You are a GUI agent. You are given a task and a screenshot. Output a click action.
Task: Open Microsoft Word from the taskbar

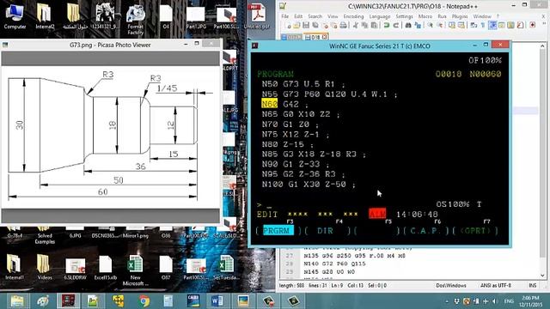point(217,301)
